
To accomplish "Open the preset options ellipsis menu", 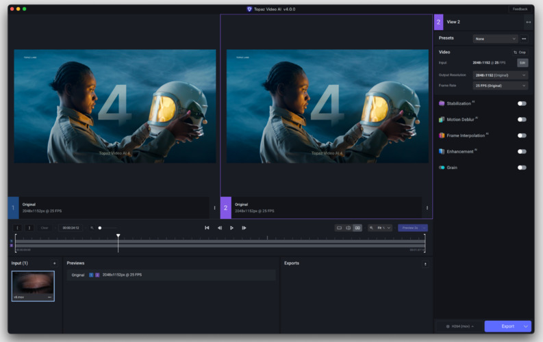I will click(x=524, y=39).
